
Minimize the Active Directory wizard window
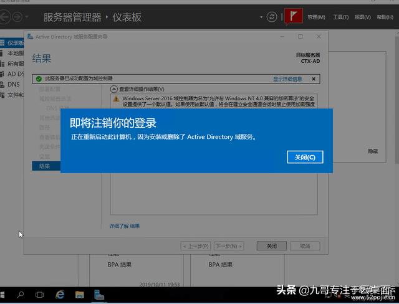point(282,37)
